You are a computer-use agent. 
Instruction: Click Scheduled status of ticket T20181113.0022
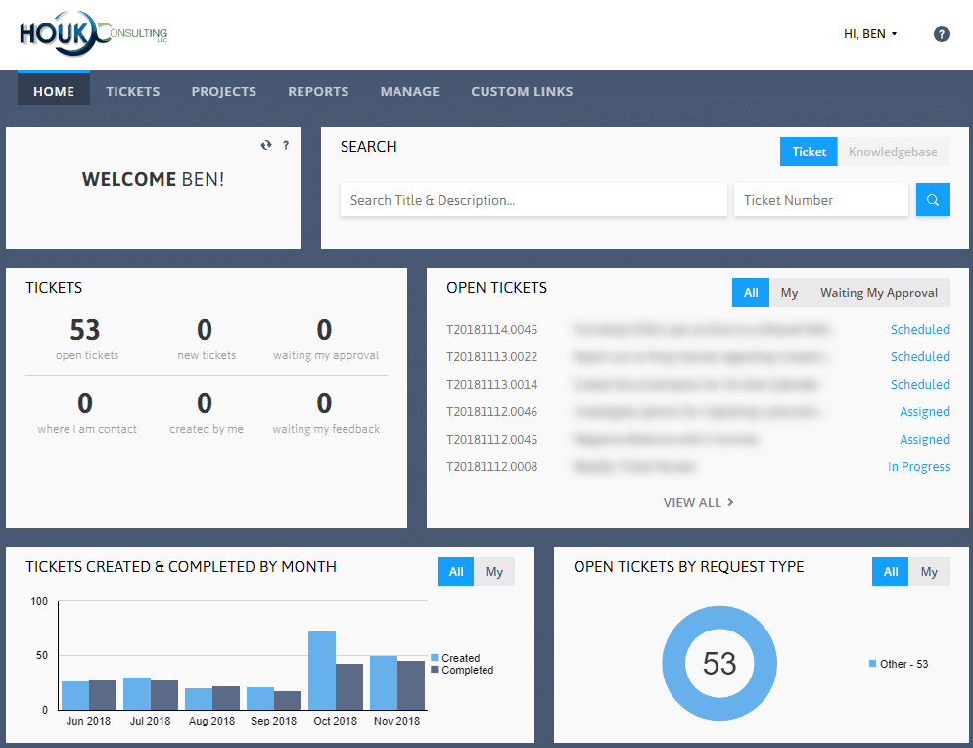(x=919, y=357)
